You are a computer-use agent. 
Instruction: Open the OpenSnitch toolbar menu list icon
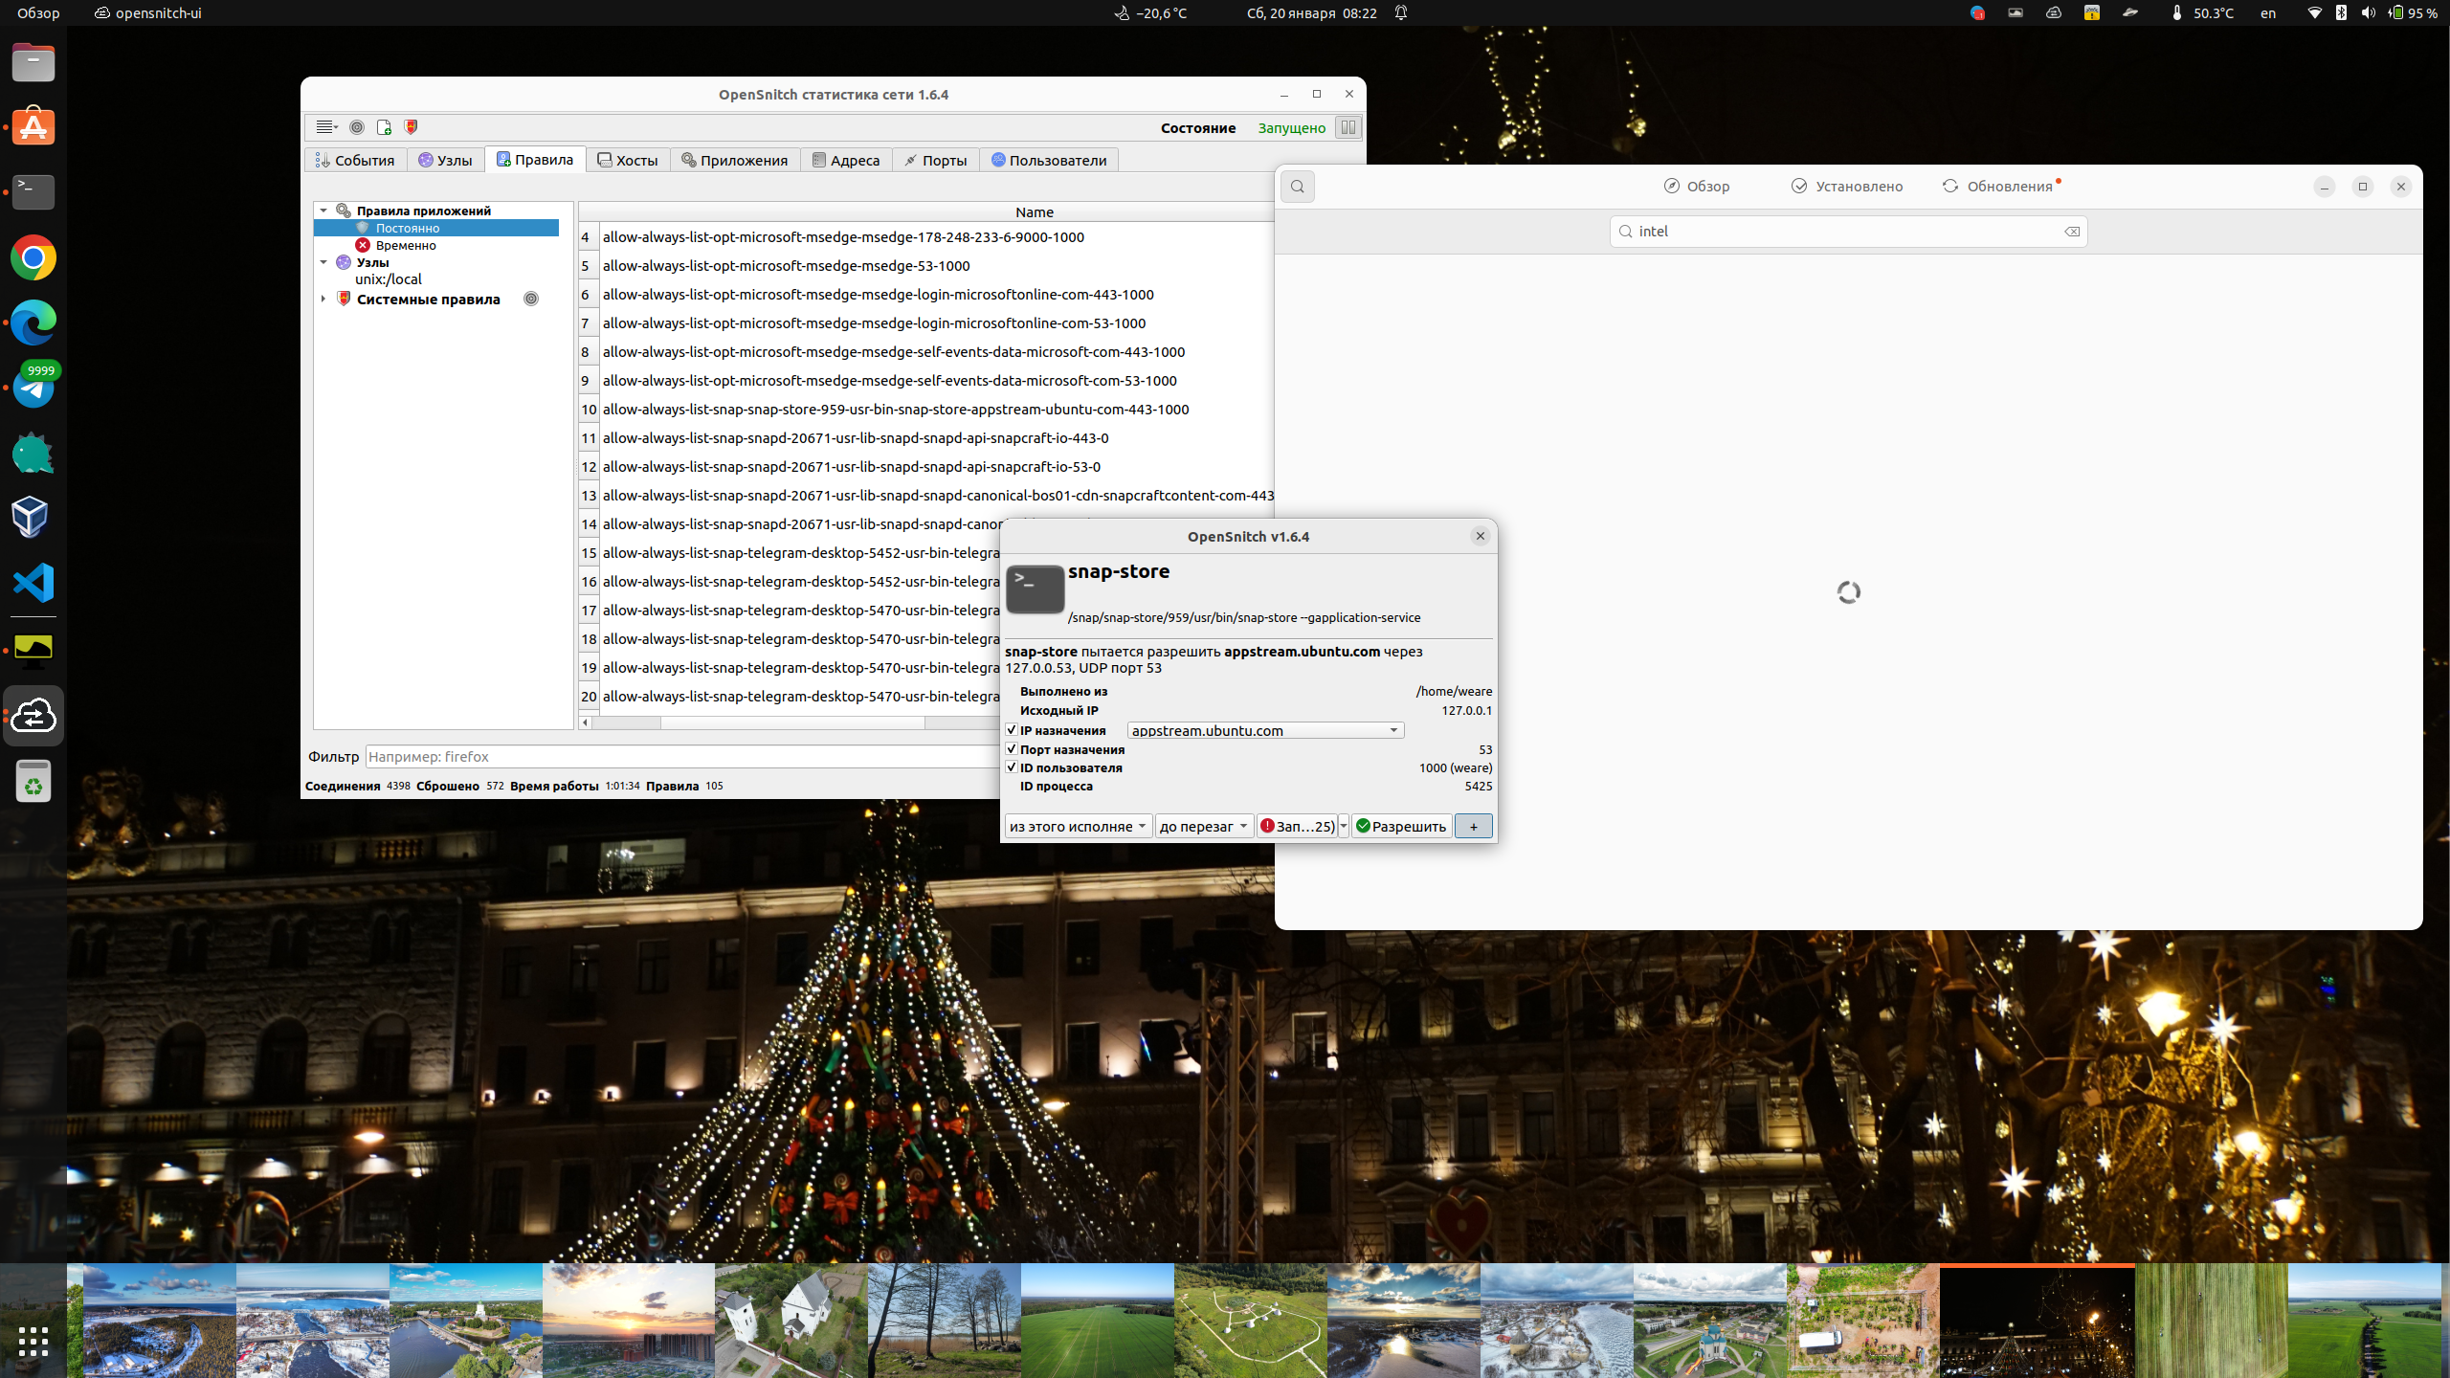click(x=326, y=127)
